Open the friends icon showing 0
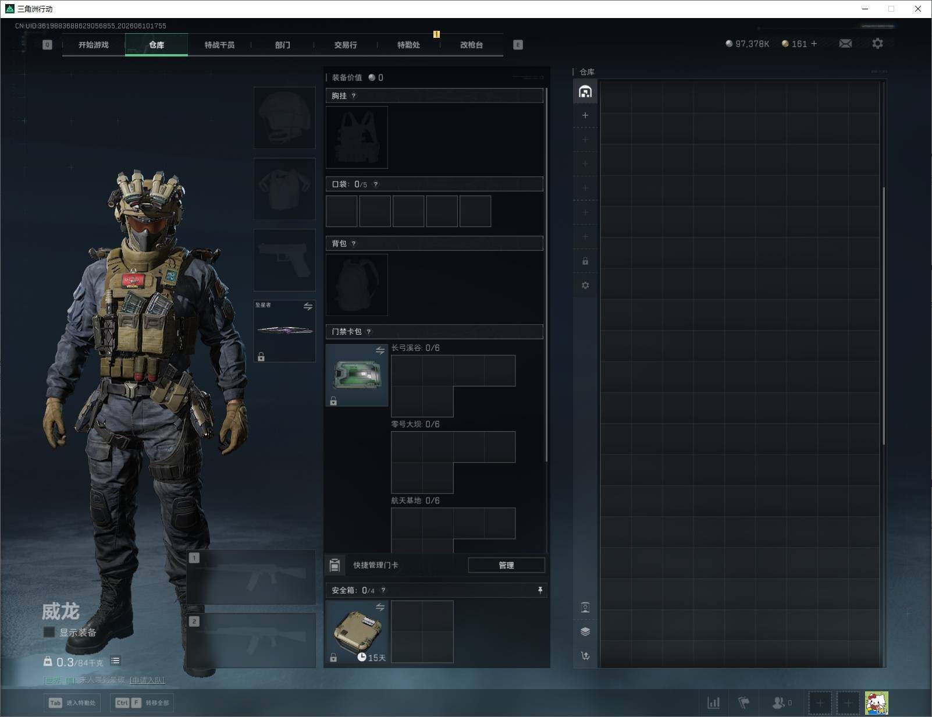932x717 pixels. point(781,703)
